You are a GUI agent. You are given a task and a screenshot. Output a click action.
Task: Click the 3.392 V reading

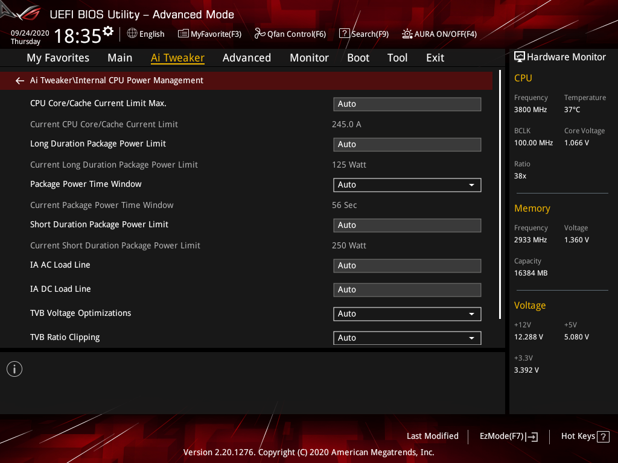coord(526,370)
